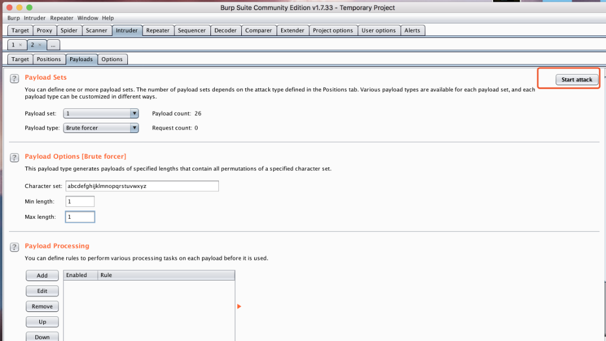This screenshot has width=606, height=341.
Task: Select the main Intruder tab
Action: click(x=127, y=30)
